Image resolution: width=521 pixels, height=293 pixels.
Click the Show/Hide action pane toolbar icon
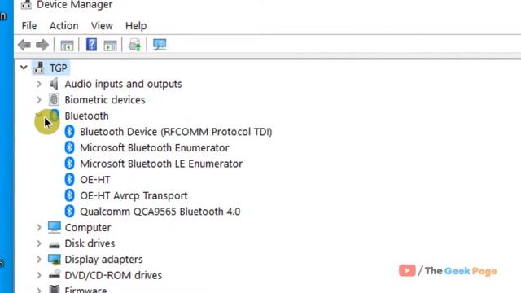(x=110, y=46)
